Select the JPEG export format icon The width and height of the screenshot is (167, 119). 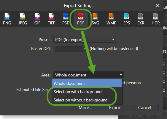point(23,19)
